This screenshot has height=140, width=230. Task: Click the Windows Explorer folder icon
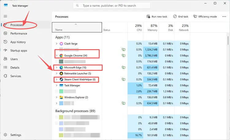[x=61, y=97]
